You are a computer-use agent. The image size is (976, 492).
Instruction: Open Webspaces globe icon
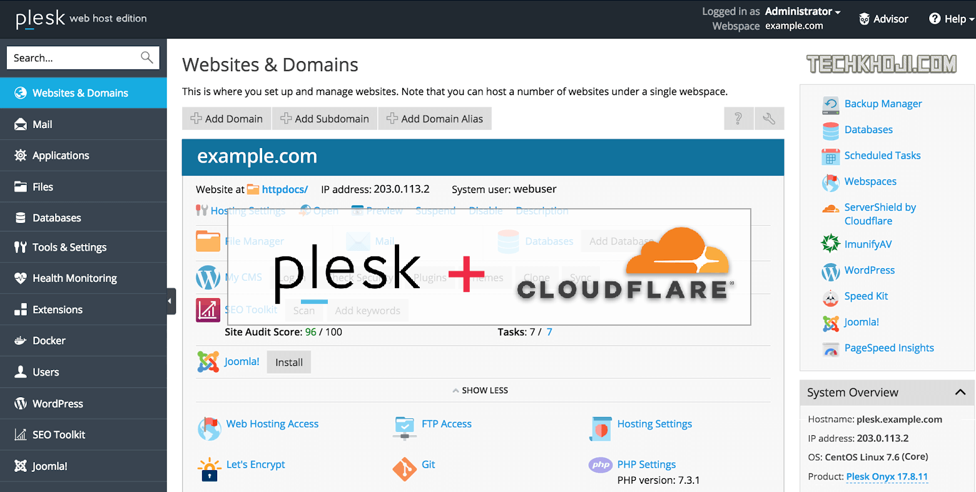831,183
